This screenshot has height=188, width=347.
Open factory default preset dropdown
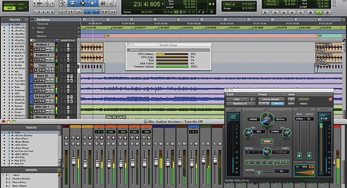click(271, 99)
